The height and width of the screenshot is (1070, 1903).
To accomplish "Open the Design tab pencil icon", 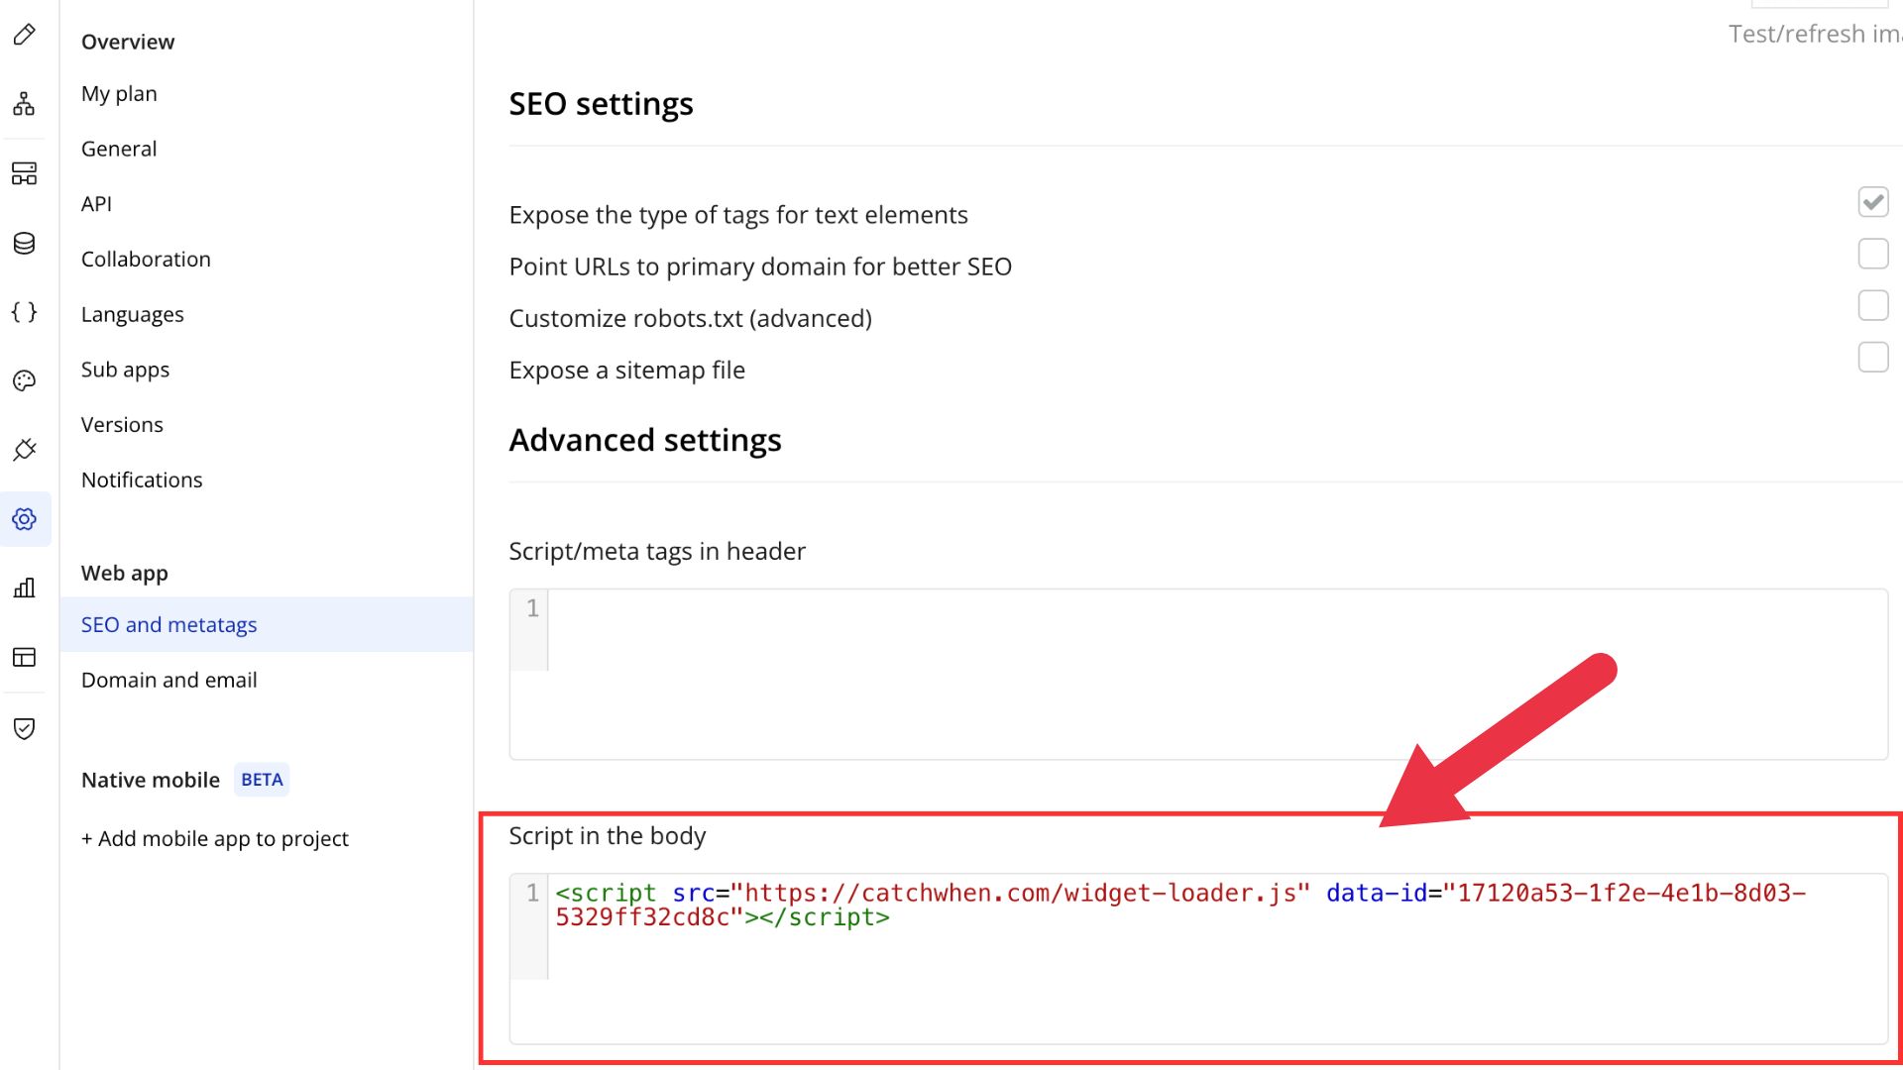I will [25, 35].
